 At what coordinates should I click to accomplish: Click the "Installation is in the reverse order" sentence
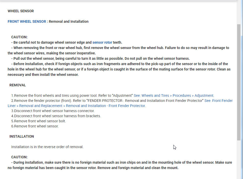tap(47, 147)
